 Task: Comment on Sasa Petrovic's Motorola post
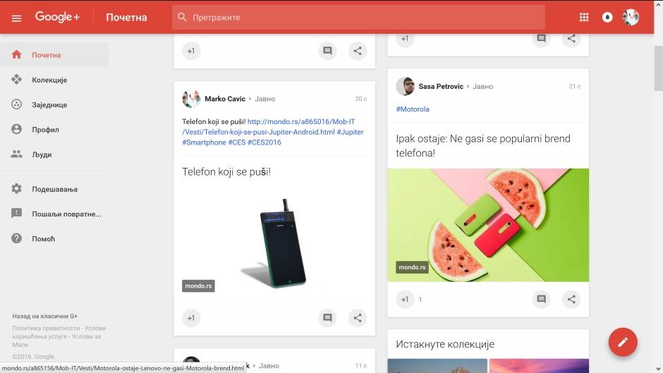click(541, 299)
